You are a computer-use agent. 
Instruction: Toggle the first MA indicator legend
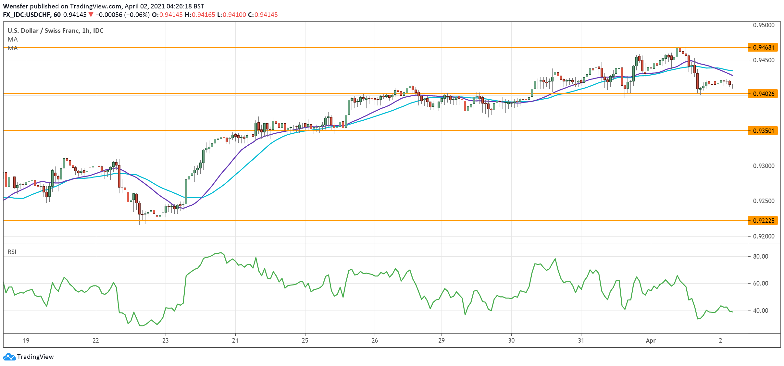point(13,40)
